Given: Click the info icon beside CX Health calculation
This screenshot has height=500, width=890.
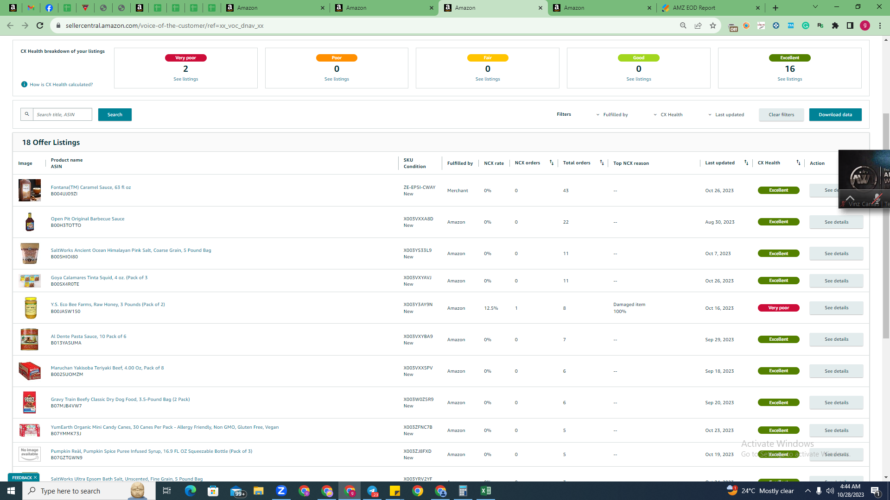Looking at the screenshot, I should point(24,84).
